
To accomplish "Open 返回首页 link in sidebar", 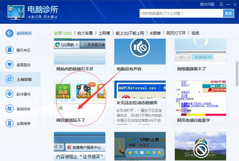I will point(24,33).
